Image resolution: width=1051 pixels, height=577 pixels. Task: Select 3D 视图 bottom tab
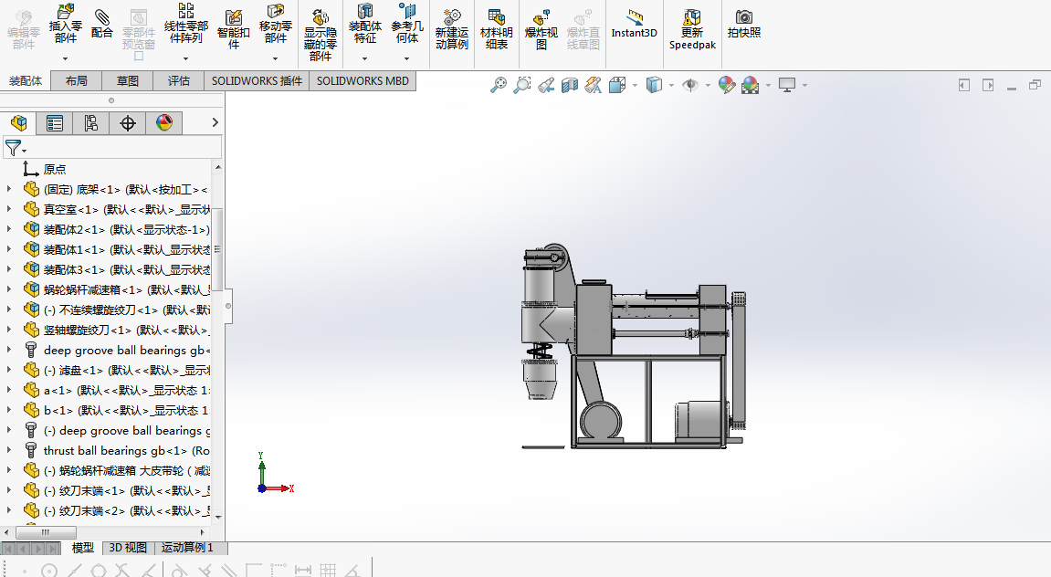[x=128, y=548]
